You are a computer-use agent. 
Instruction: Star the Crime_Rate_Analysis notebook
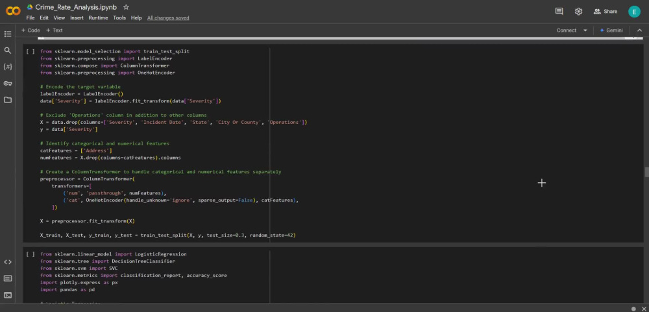click(127, 7)
